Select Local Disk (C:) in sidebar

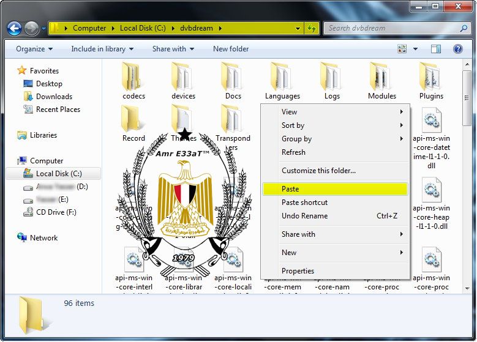[53, 174]
